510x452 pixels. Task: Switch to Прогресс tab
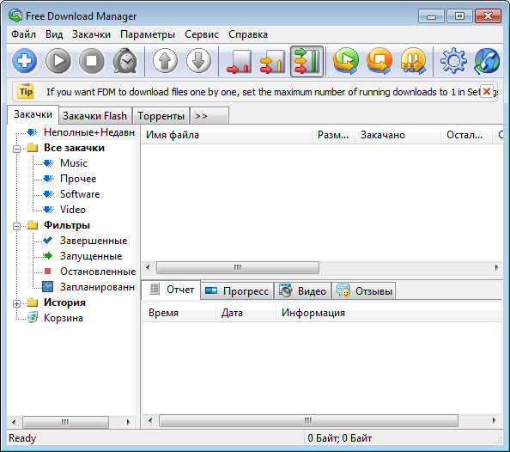tap(238, 291)
